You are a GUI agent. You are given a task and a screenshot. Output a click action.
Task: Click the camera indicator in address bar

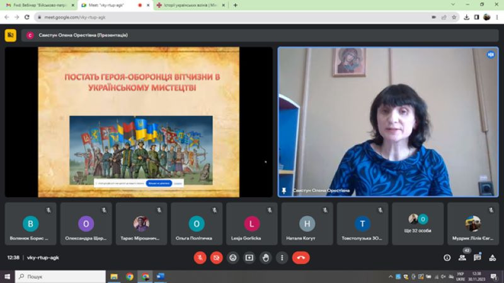[433, 17]
